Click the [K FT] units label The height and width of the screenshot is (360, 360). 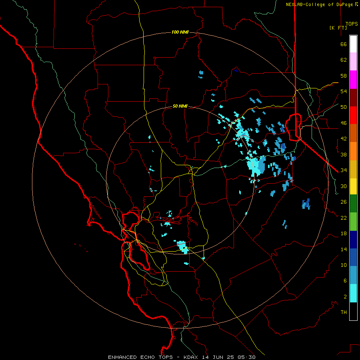(338, 28)
